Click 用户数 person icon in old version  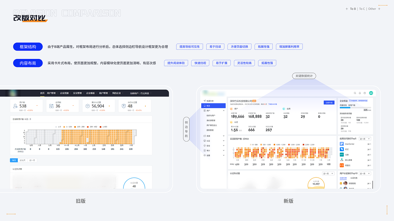click(x=15, y=106)
